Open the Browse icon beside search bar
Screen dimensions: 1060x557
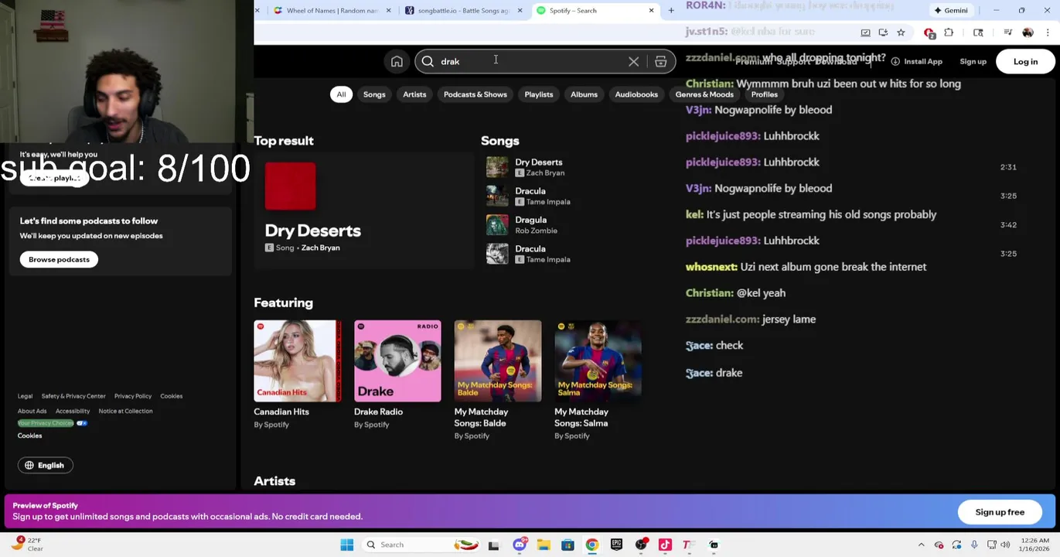click(660, 62)
